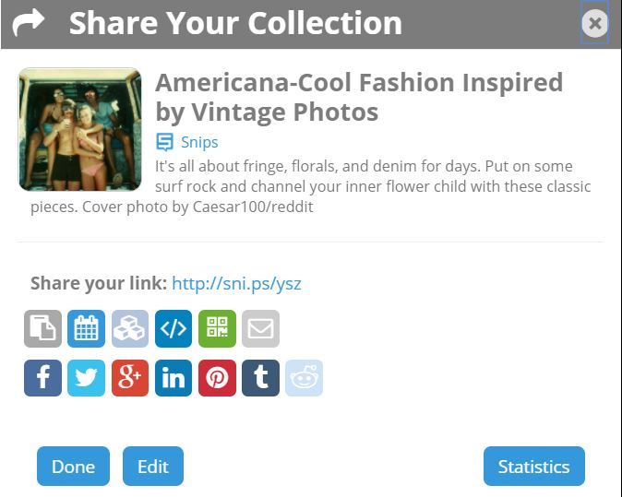Click the collection cover photo thumbnail

(x=80, y=129)
